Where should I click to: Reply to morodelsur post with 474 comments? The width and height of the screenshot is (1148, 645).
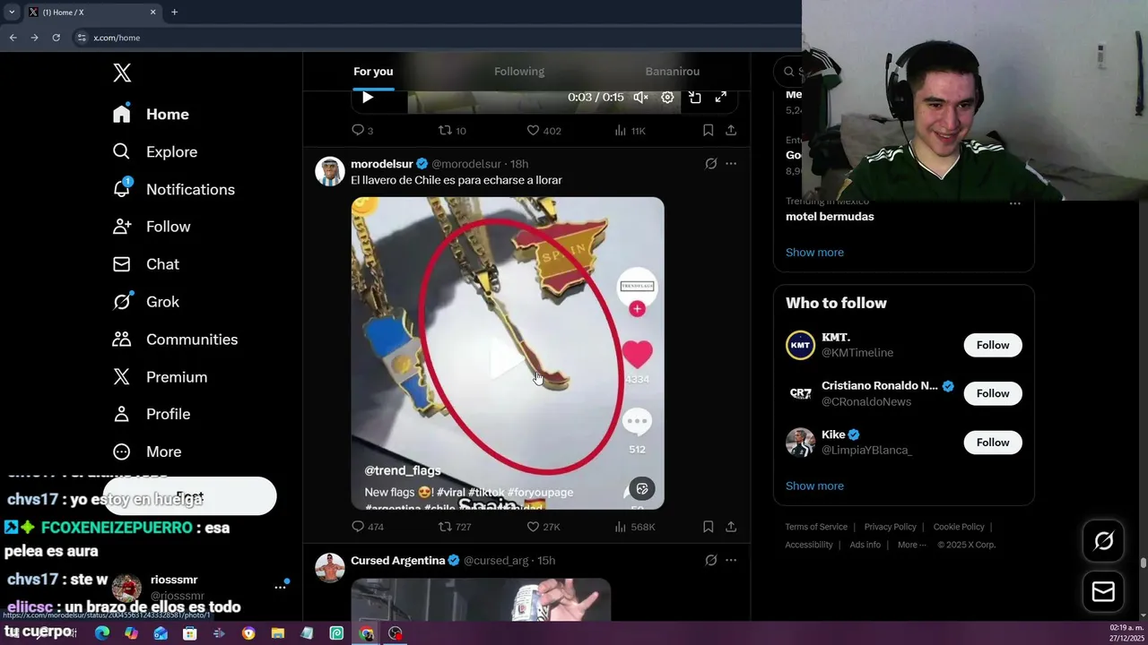pos(367,527)
